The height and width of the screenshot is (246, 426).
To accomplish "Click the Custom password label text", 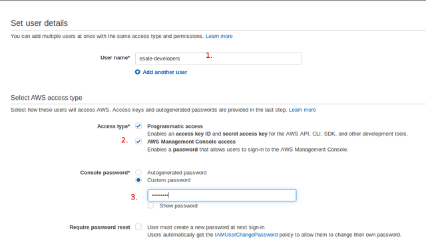I will [168, 180].
